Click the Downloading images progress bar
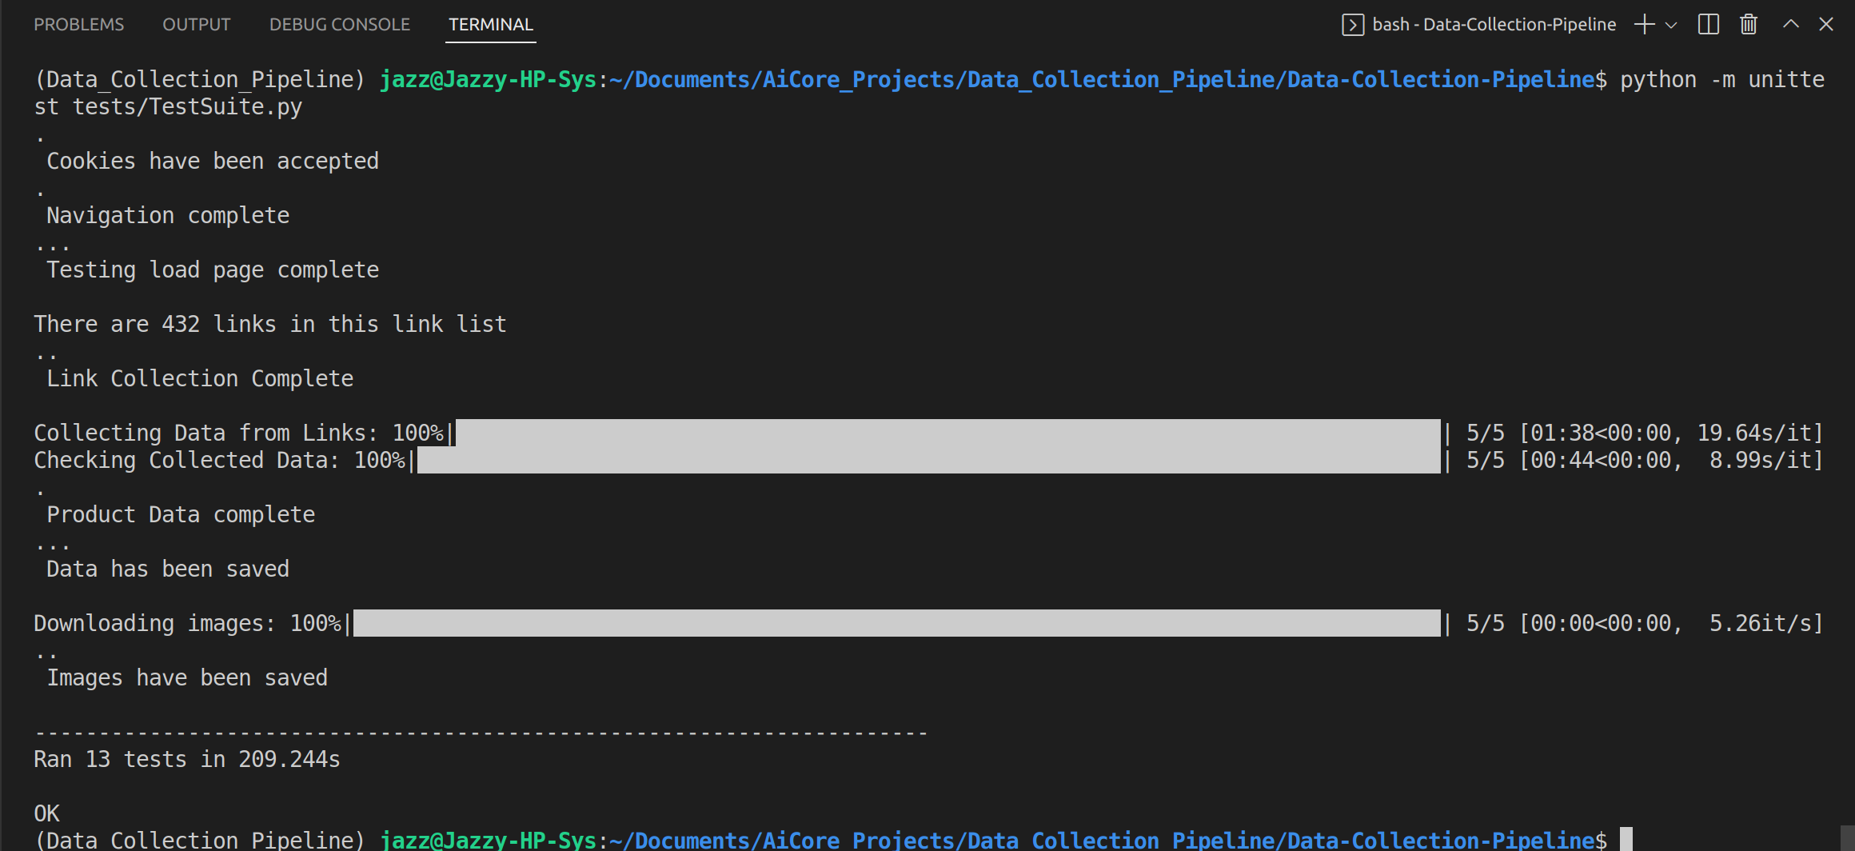The width and height of the screenshot is (1855, 851). [x=896, y=623]
